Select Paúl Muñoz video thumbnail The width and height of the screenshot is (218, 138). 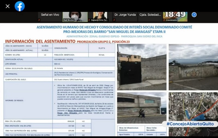(75, 17)
